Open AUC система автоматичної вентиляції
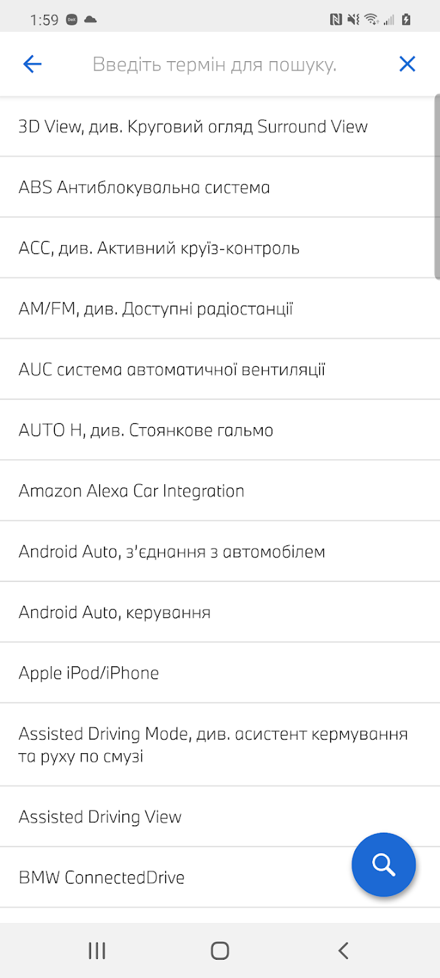This screenshot has height=978, width=440. click(172, 370)
